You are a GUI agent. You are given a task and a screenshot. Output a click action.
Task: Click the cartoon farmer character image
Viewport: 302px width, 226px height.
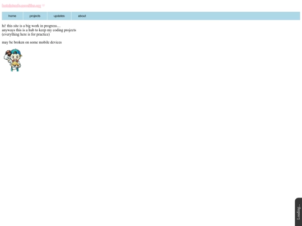coord(13,60)
